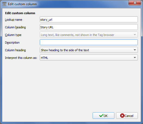143x124 pixels.
Task: Click the calibre library icon in title bar
Action: [x=4, y=4]
